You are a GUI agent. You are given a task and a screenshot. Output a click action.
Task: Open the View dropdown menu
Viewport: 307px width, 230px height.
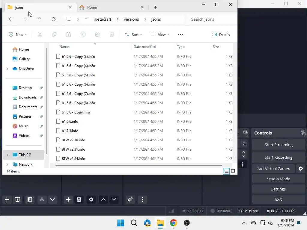point(160,35)
